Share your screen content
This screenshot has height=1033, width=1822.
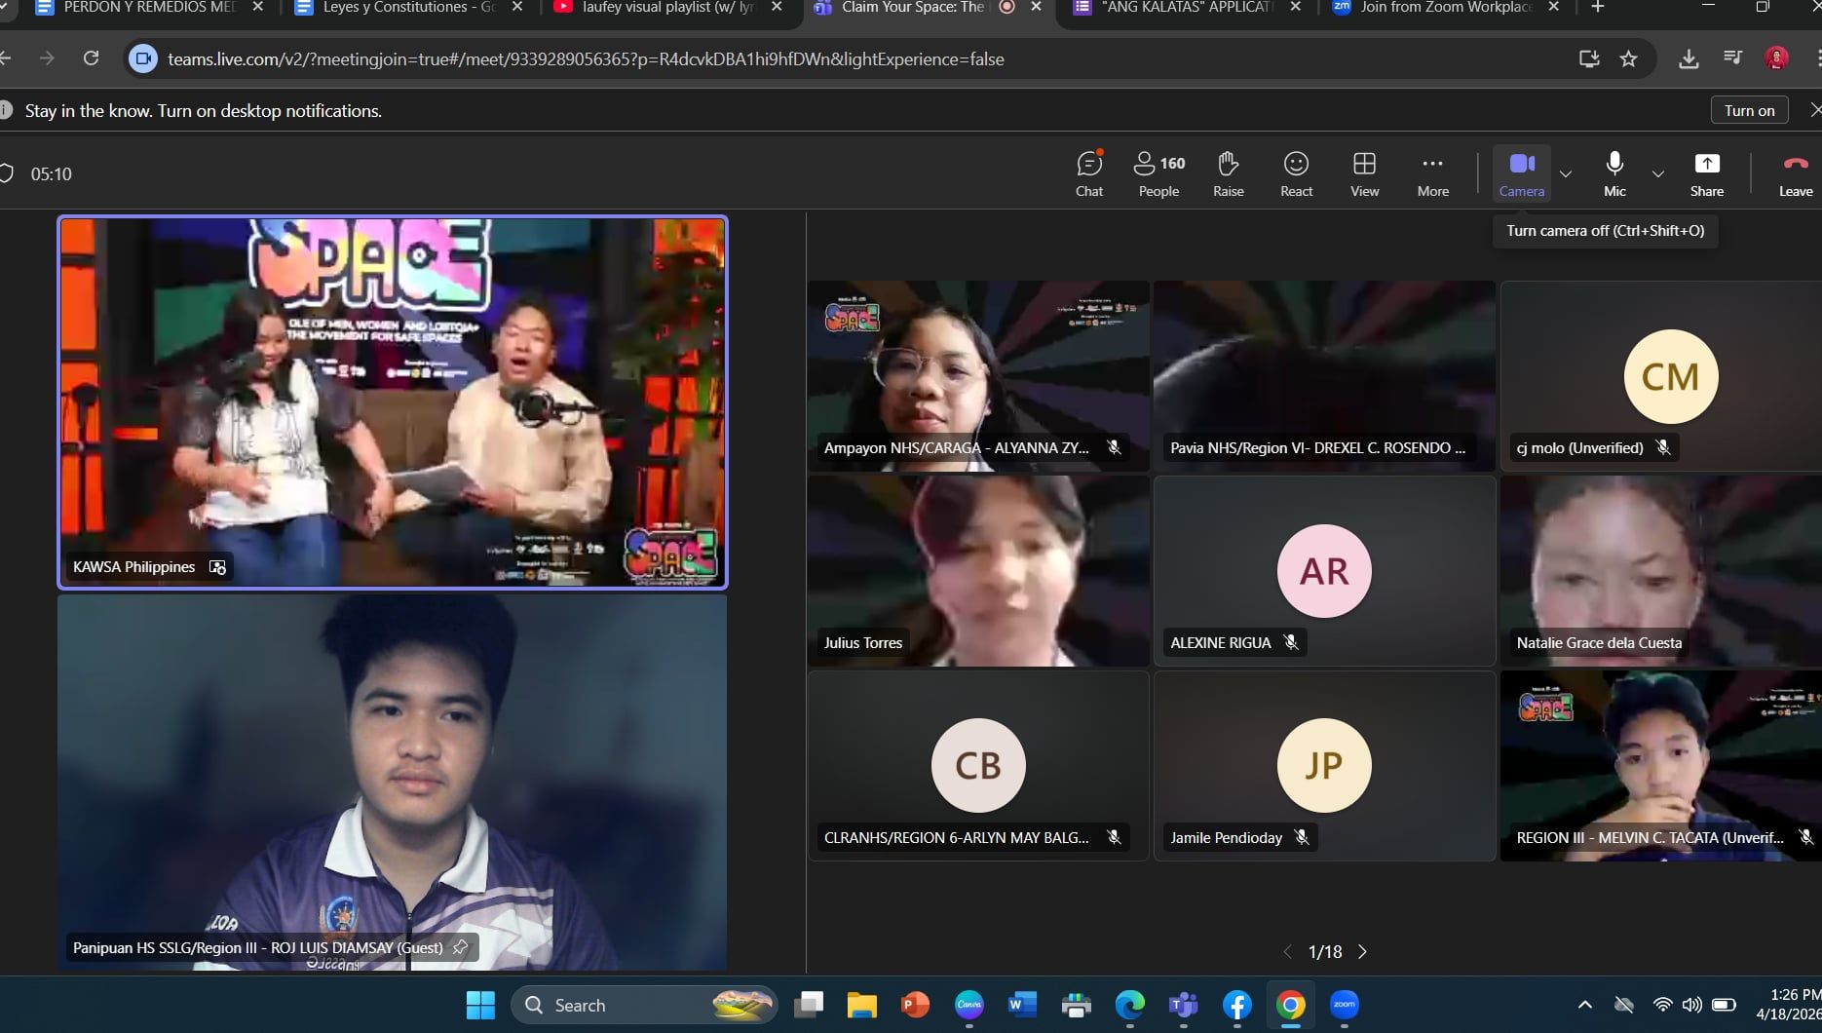[x=1707, y=174]
